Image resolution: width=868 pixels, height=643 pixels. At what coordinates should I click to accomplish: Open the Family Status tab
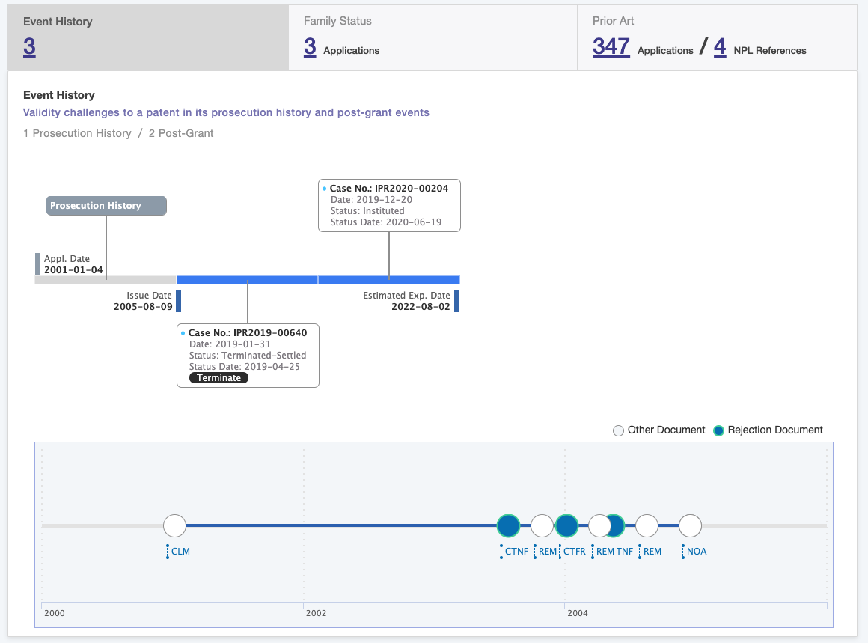[x=433, y=37]
